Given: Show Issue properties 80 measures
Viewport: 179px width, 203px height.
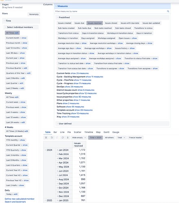Looking at the screenshot, I should (x=82, y=97).
